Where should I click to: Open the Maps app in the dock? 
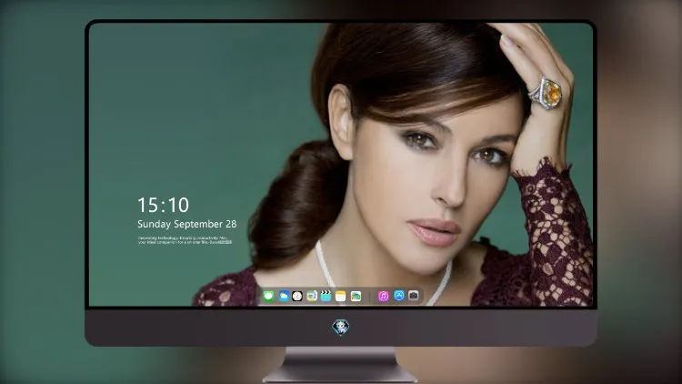coord(312,297)
